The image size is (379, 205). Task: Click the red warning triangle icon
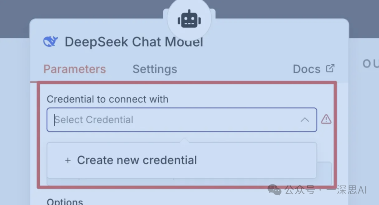pos(326,119)
